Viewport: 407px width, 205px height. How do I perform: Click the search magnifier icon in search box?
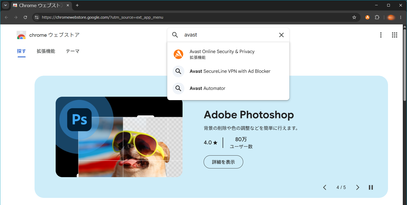[175, 35]
